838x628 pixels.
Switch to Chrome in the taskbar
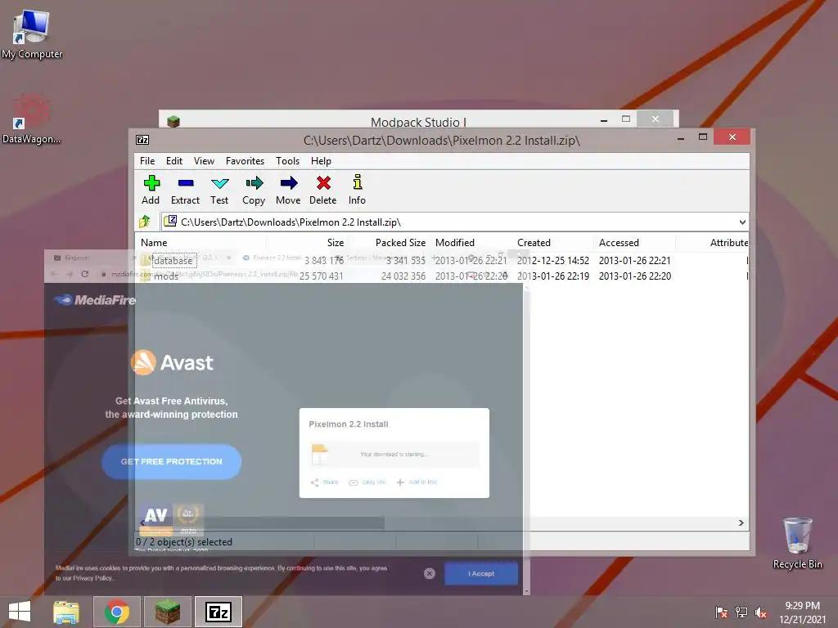[x=117, y=612]
